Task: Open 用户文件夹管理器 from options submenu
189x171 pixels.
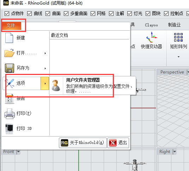Action: [93, 85]
